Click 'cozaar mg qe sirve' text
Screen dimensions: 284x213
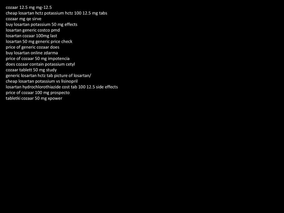pyautogui.click(x=24, y=19)
